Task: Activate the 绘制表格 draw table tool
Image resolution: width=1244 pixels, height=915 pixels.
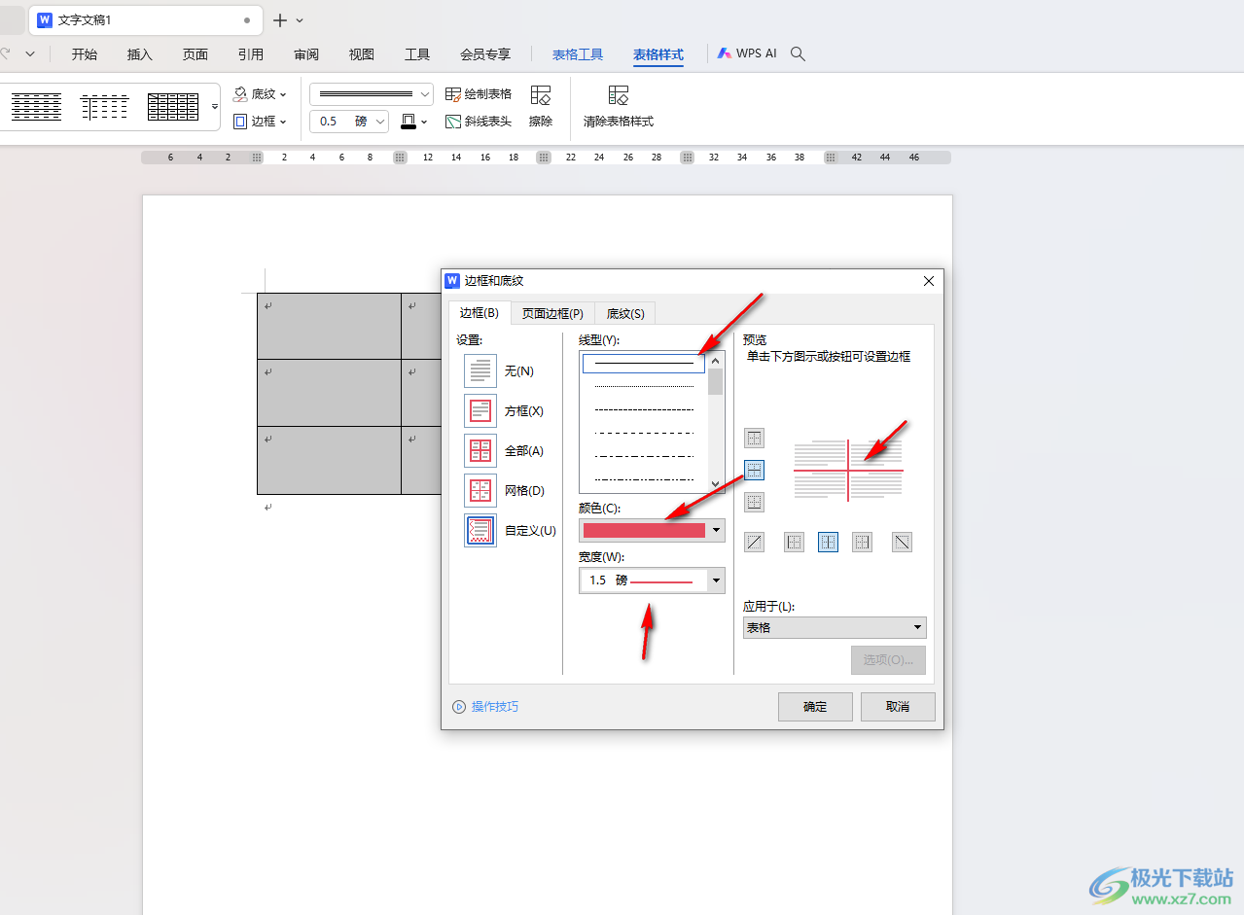Action: point(479,94)
